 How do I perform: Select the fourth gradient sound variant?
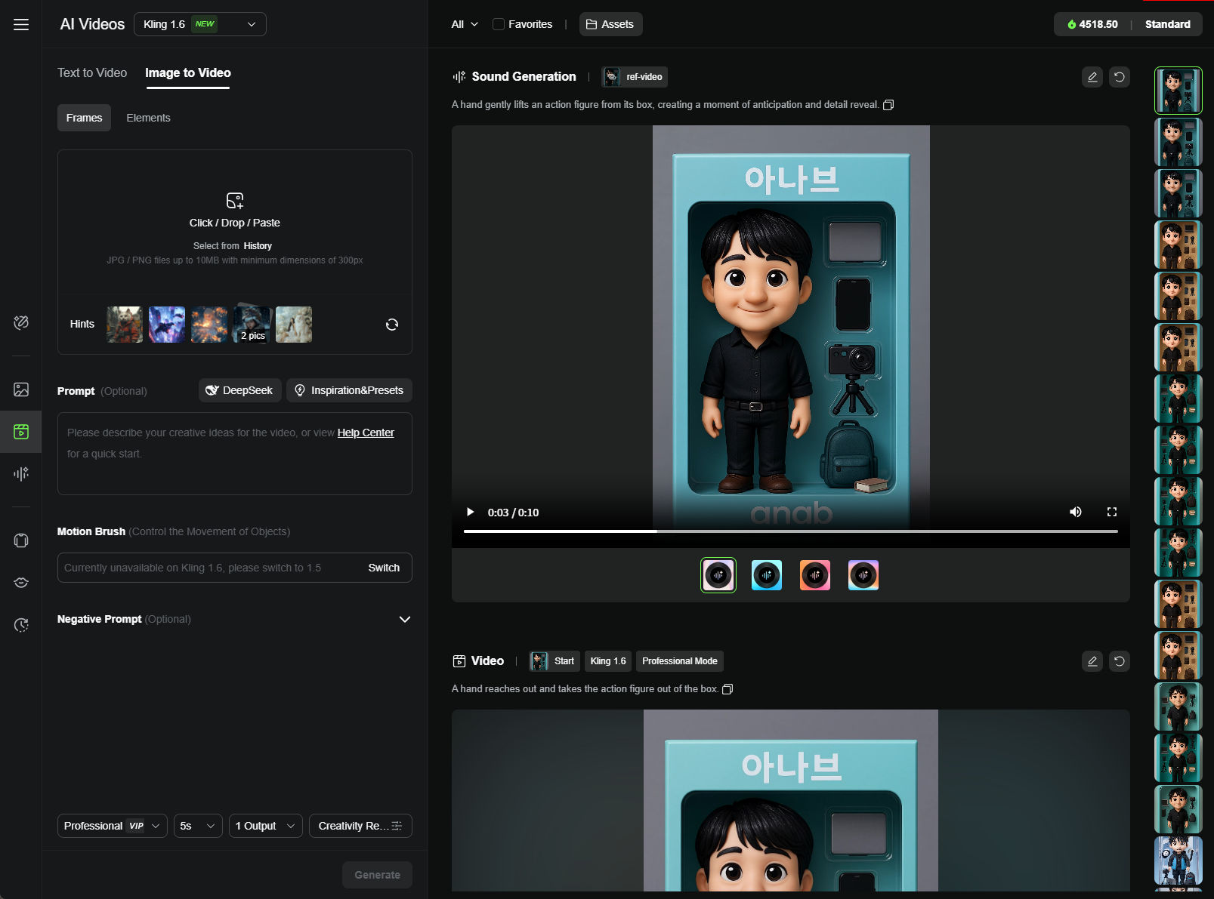(863, 575)
